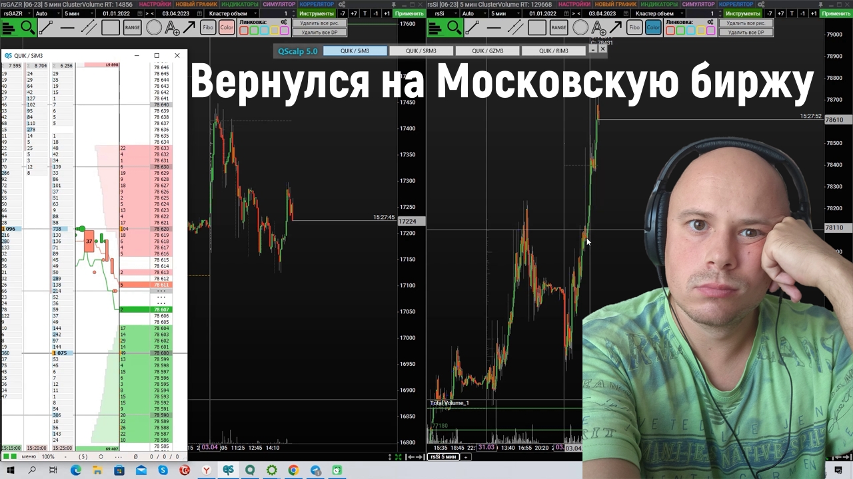This screenshot has width=853, height=479.
Task: Select cluster profile tool in rsSi chart toolbar
Action: [435, 27]
